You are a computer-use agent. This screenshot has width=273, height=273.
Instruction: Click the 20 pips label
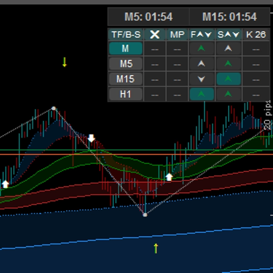click(268, 115)
